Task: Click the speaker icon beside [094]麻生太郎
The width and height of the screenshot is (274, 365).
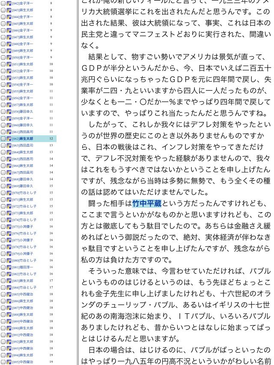Action: click(9, 355)
